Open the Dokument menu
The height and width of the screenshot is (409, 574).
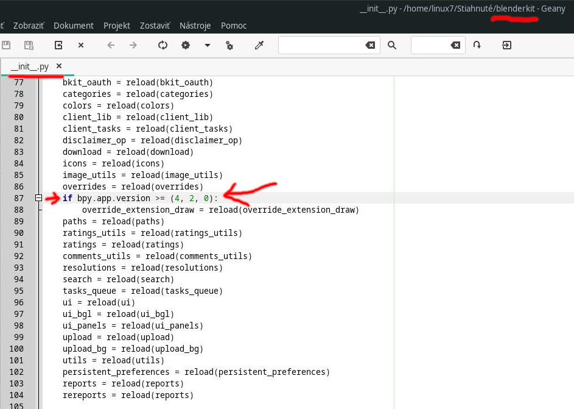pyautogui.click(x=74, y=26)
